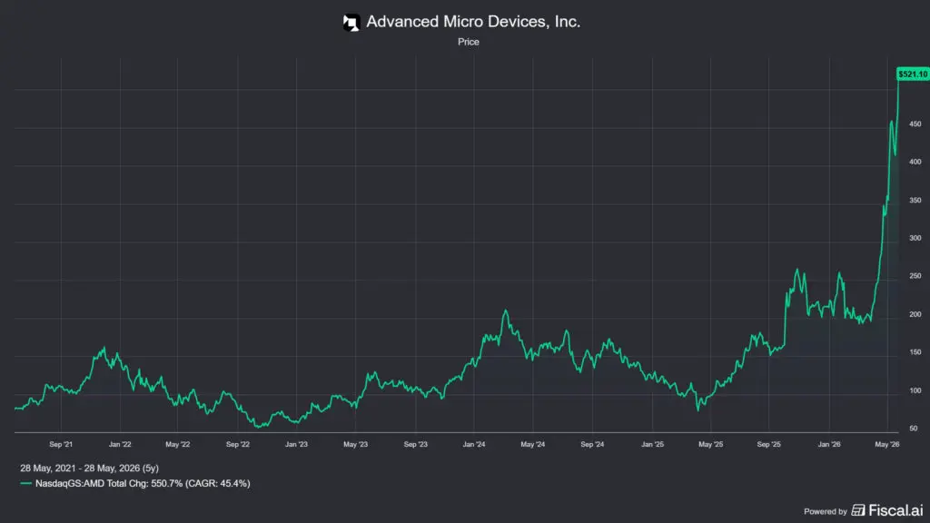The width and height of the screenshot is (930, 523).
Task: Click the 'Sep '23' x-axis label
Action: 415,444
